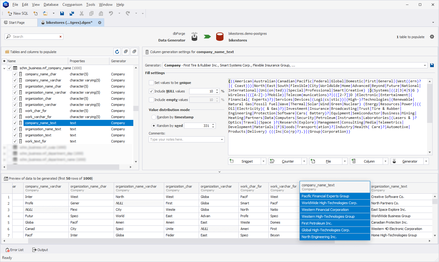This screenshot has height=262, width=439.
Task: Open the File menu
Action: (x=15, y=5)
